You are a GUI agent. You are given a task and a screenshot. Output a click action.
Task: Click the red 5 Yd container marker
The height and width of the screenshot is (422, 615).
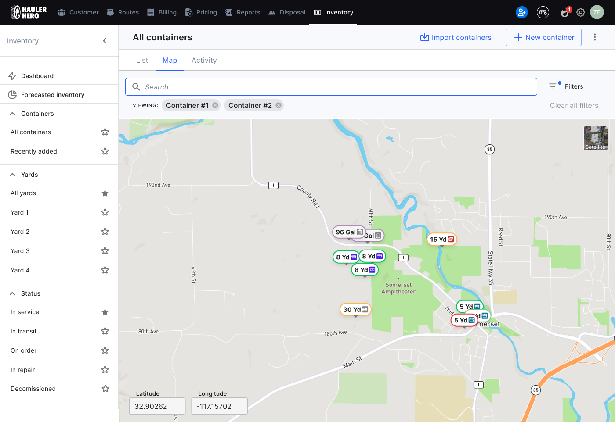[464, 320]
